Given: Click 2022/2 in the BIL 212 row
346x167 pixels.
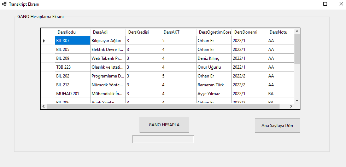Looking at the screenshot, I should point(249,85).
